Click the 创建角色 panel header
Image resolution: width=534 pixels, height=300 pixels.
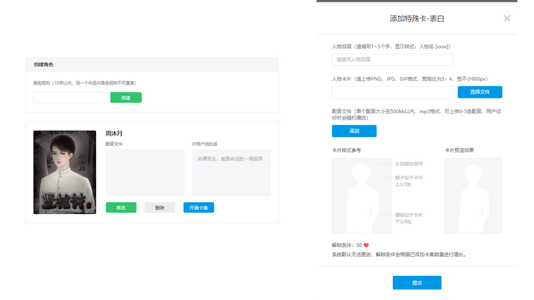152,64
